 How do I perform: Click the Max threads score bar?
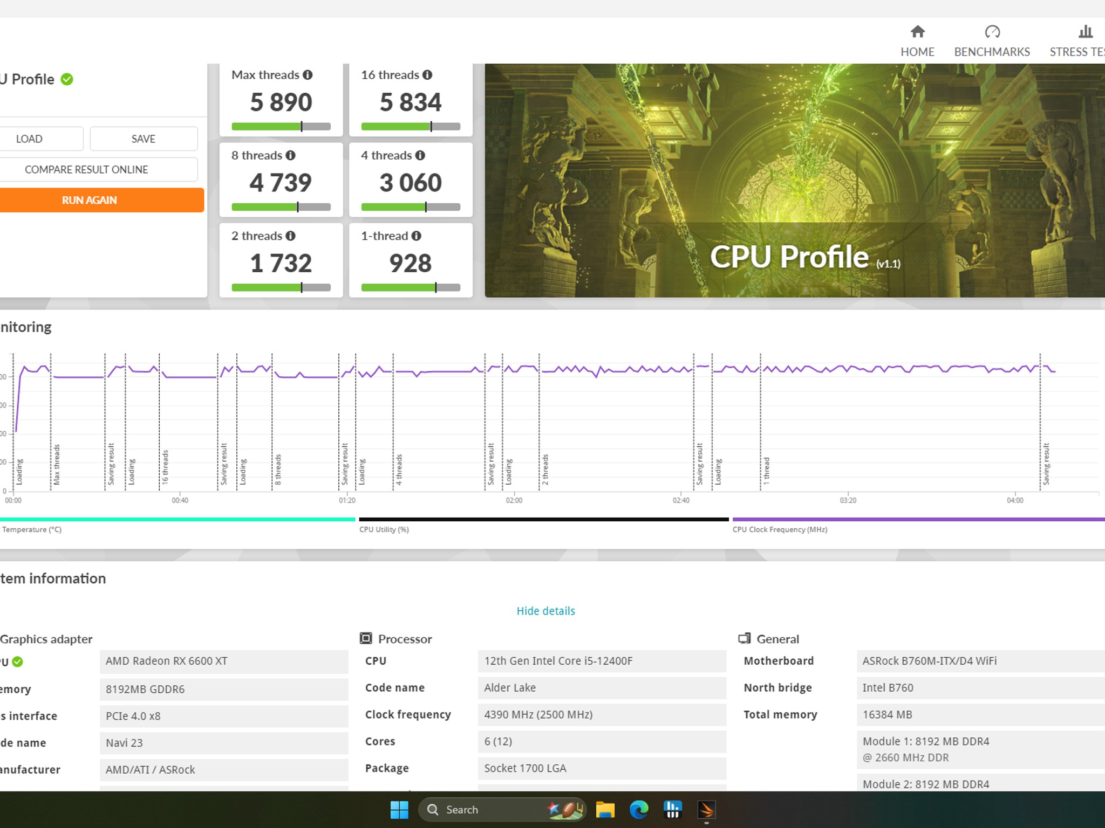281,127
